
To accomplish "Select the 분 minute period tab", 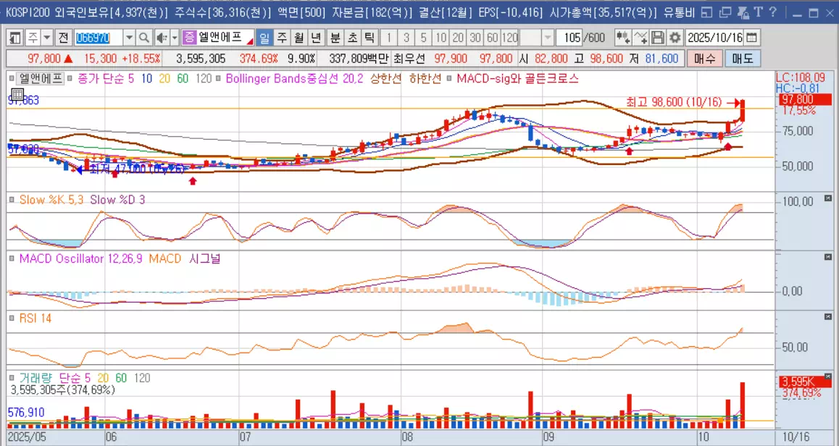I will click(x=335, y=38).
